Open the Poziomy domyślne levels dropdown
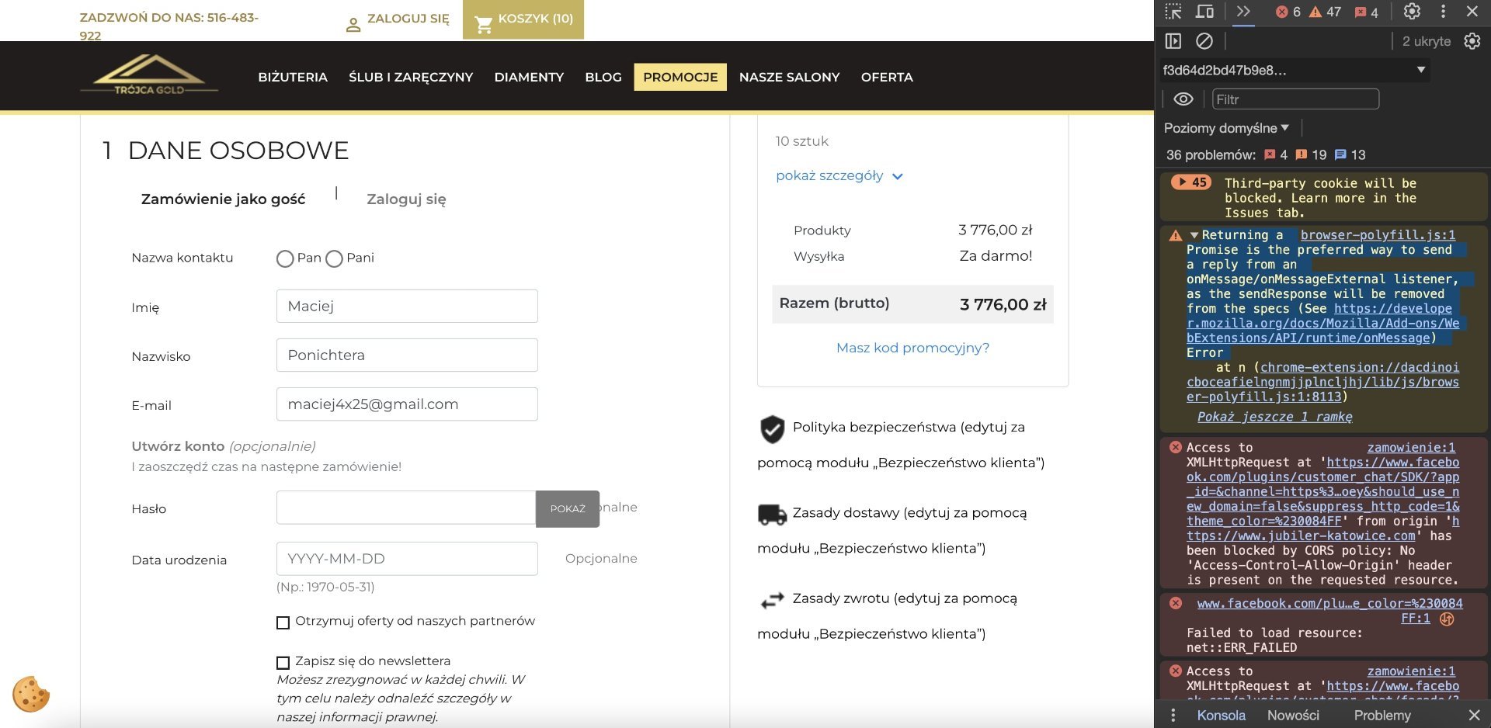The image size is (1491, 728). (x=1226, y=128)
